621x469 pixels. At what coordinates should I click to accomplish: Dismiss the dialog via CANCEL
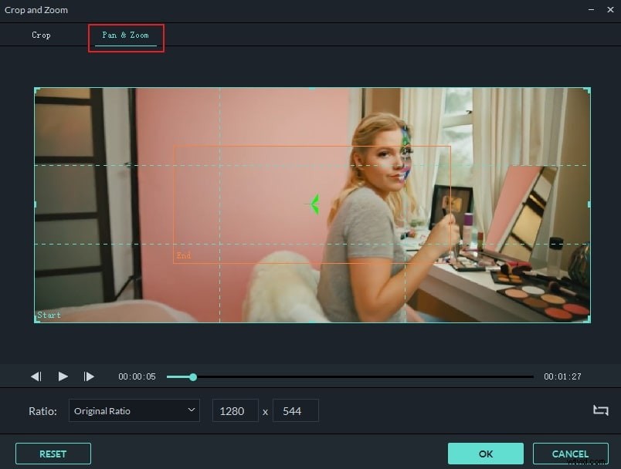571,454
